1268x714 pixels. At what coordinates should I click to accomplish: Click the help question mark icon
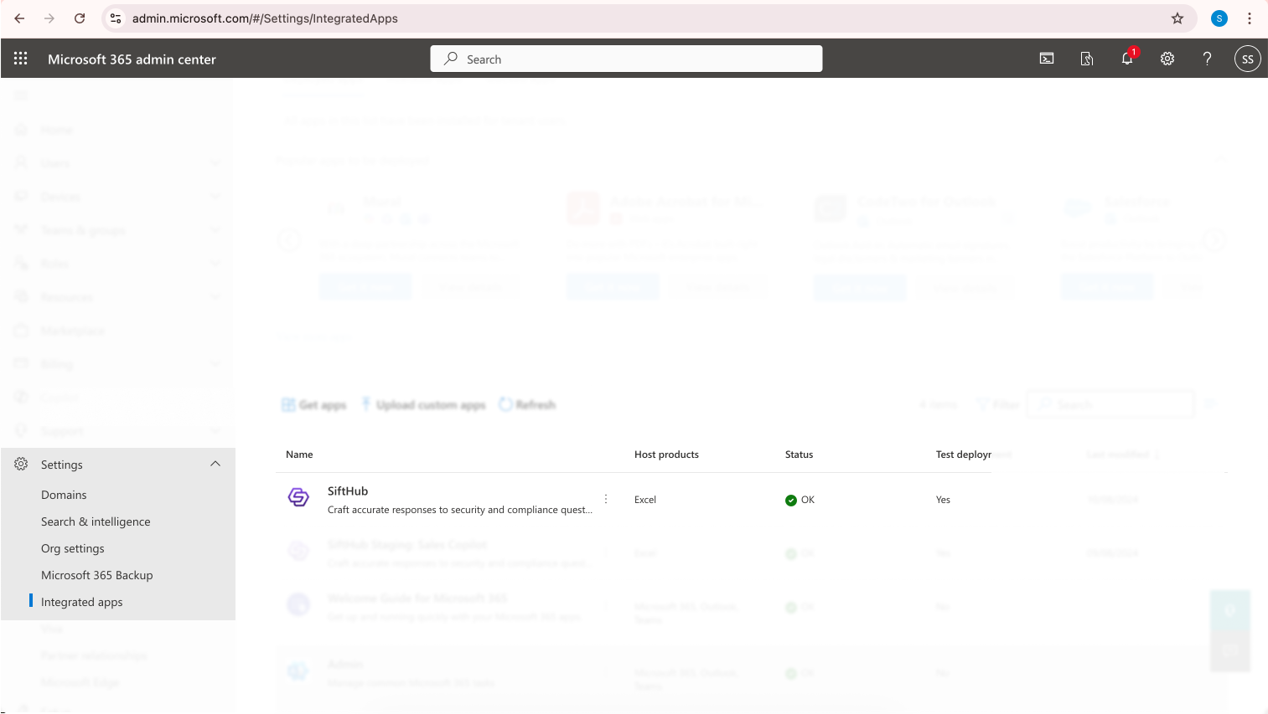1207,59
